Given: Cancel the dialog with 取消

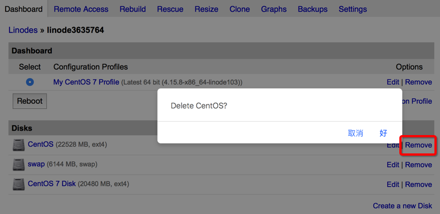Looking at the screenshot, I should click(x=355, y=133).
